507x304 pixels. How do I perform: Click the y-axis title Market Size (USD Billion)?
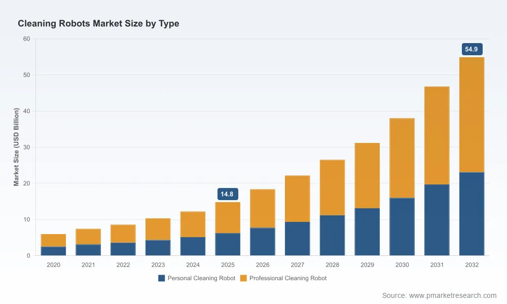(x=16, y=147)
